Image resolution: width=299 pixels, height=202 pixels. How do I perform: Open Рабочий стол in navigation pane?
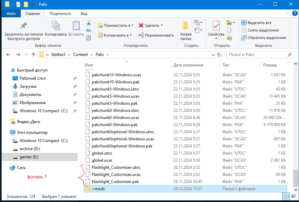point(33,78)
